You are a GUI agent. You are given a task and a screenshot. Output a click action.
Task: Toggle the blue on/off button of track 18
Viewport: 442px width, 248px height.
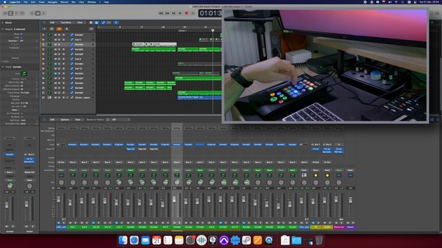[x=72, y=78]
